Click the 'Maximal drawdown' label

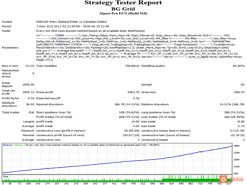point(50,104)
